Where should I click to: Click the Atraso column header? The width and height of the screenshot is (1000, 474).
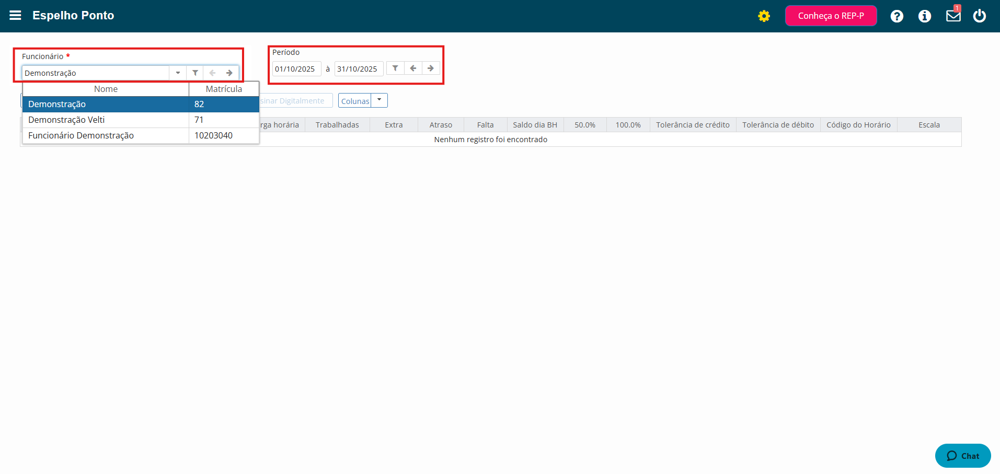click(x=441, y=125)
